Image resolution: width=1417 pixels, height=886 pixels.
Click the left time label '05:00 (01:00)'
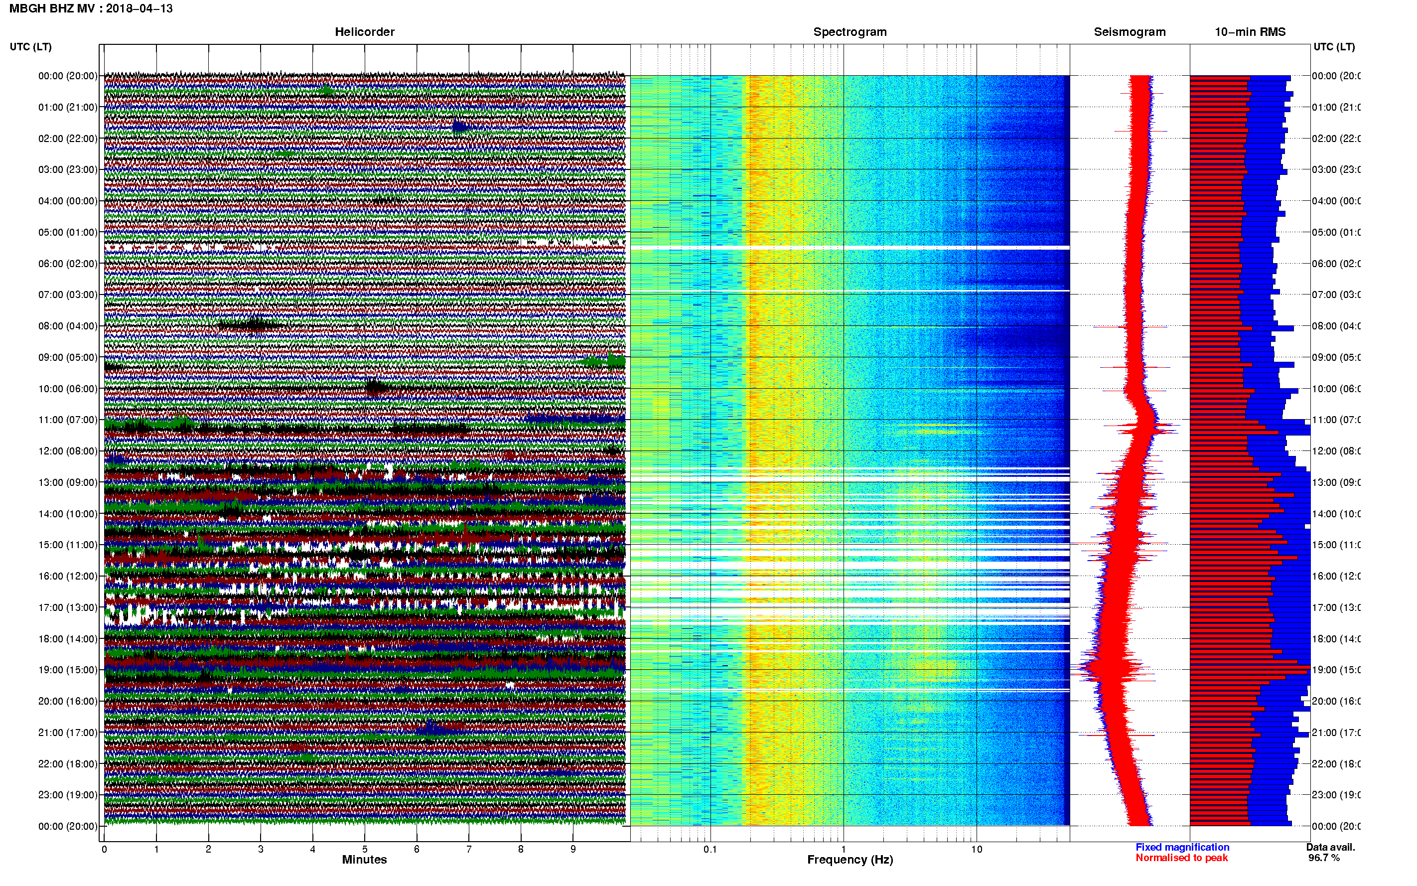point(68,233)
